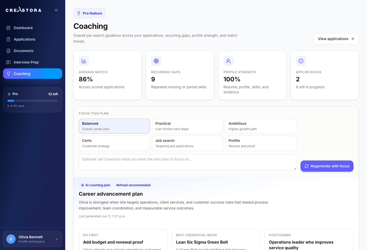This screenshot has width=367, height=250.
Task: Pick the Ambitious higher-growth path
Action: point(261,126)
